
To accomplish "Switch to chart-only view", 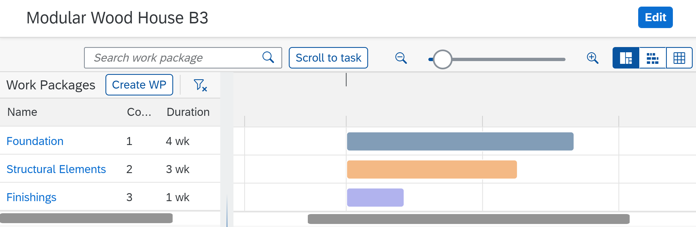I will tap(652, 58).
